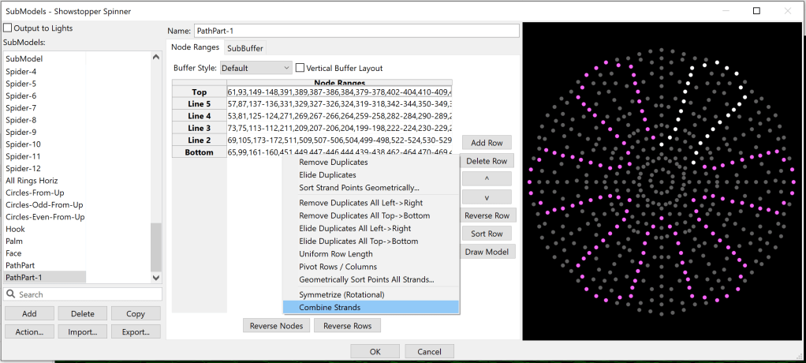Select the Line 3 row header
Viewport: 806px width, 363px height.
(199, 128)
